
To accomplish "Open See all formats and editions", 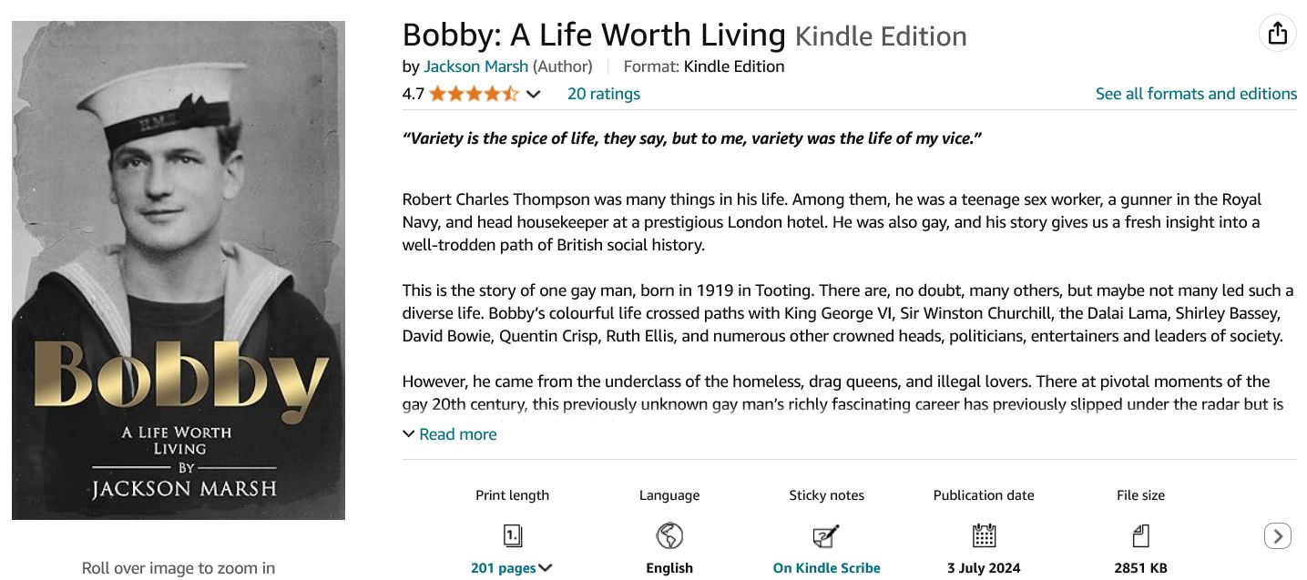I will (x=1196, y=94).
